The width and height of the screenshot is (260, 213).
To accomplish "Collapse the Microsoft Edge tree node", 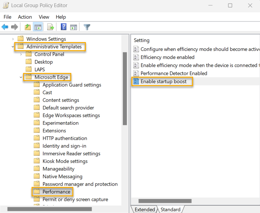I will [21, 77].
